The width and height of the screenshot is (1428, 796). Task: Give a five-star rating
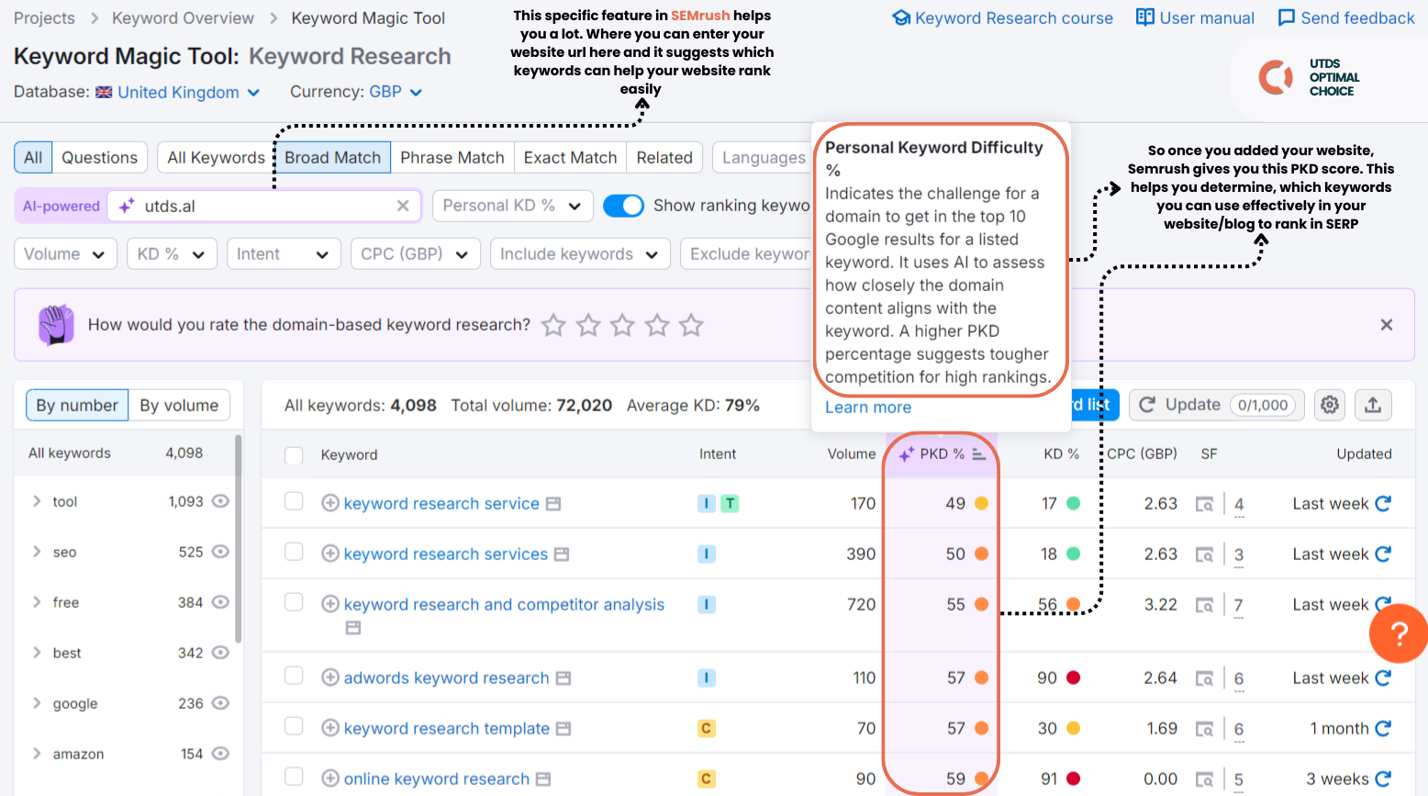(691, 325)
